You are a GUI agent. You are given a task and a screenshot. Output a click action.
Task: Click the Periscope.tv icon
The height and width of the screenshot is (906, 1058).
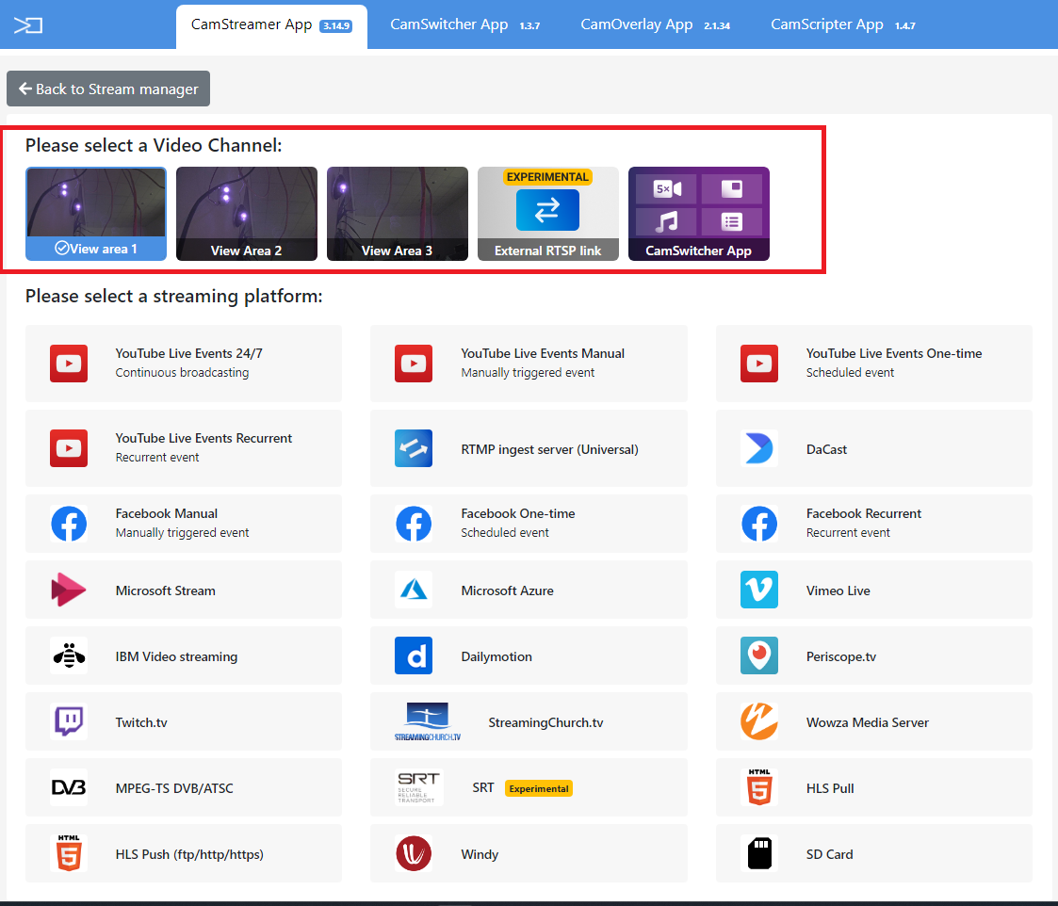click(x=759, y=655)
